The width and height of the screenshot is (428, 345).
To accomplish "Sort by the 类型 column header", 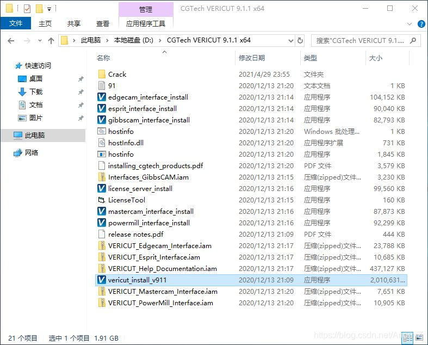I will pos(311,58).
